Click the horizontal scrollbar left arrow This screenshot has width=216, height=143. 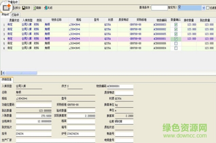click(3, 73)
